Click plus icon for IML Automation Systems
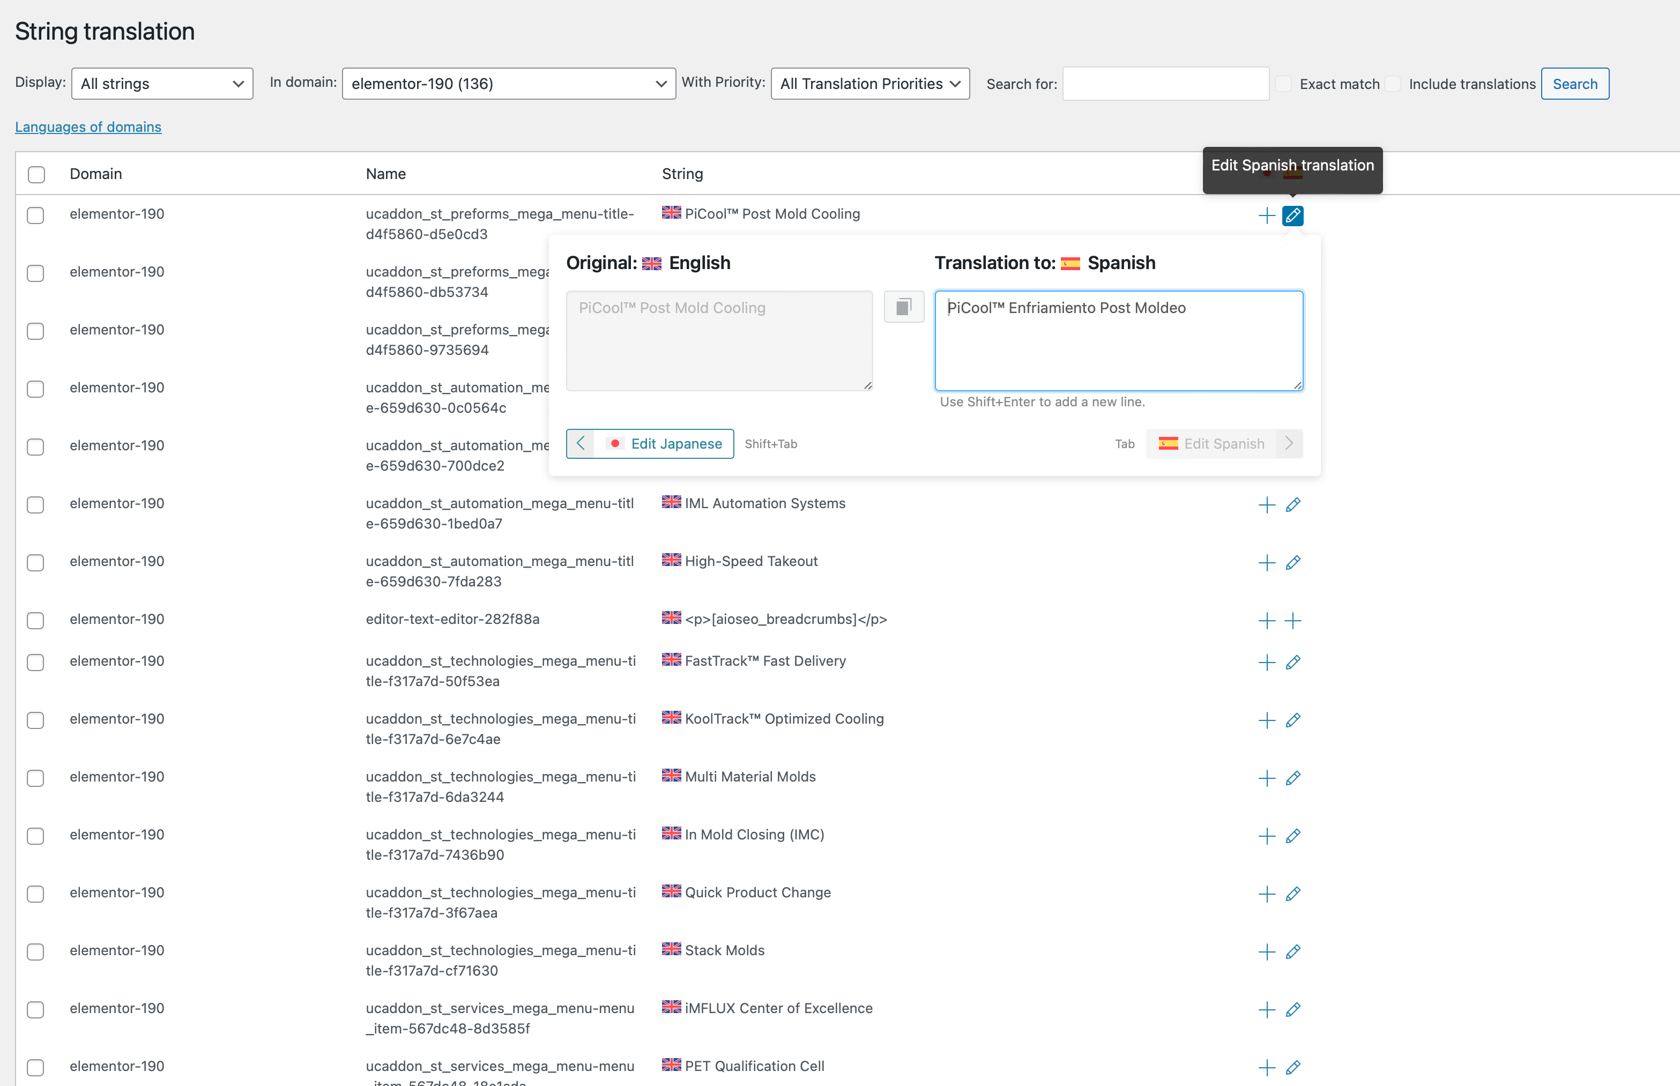 click(1267, 505)
